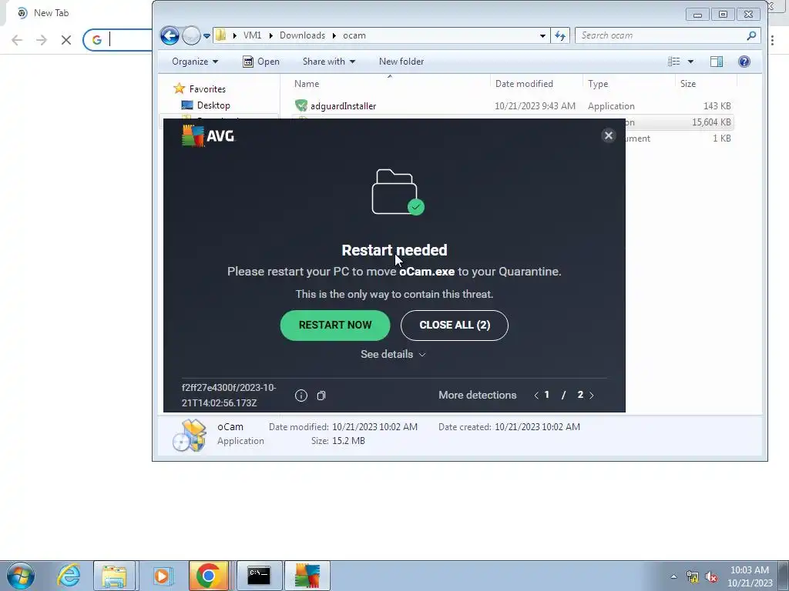Click the VM1 breadcrumb in address bar
Screen dimensions: 789x591
pos(252,35)
